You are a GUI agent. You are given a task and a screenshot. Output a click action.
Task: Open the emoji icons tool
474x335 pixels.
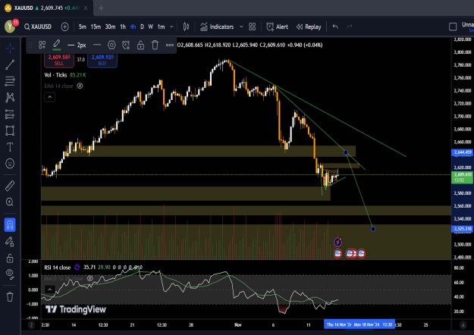[x=10, y=164]
